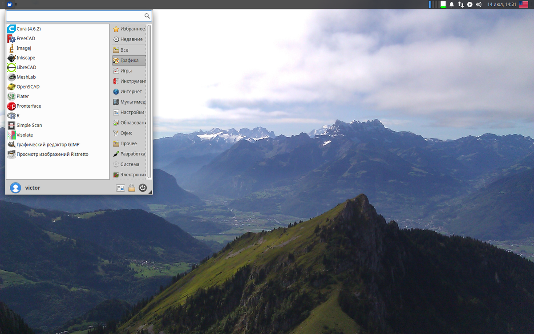Click the volume speaker icon
Image resolution: width=534 pixels, height=334 pixels.
pyautogui.click(x=478, y=4)
